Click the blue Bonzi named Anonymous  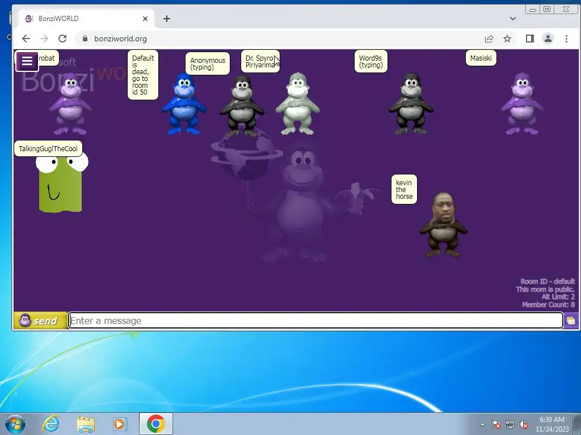pos(184,104)
